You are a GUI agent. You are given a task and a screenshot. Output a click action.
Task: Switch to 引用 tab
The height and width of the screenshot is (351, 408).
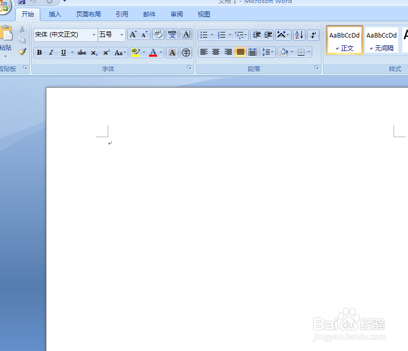point(122,14)
